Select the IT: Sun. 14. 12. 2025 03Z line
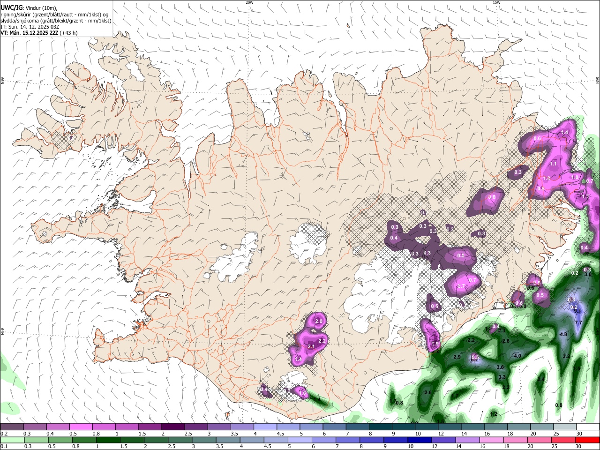 tap(30, 27)
